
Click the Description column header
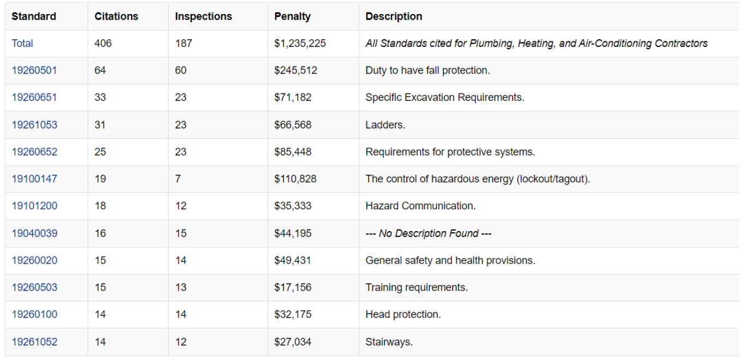point(394,16)
